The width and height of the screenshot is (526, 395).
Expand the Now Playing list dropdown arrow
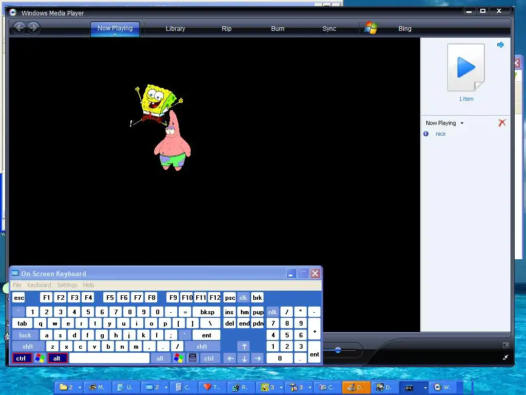click(x=462, y=123)
